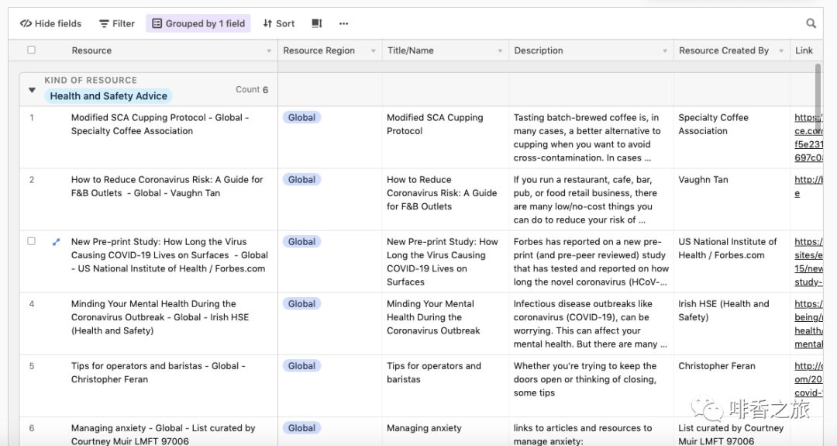Click the Global tag in row 6
837x446 pixels.
point(301,428)
